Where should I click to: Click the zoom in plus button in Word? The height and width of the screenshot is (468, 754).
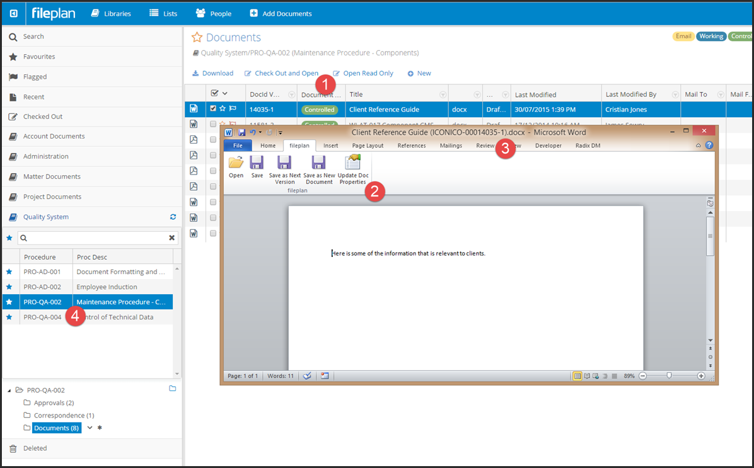pyautogui.click(x=701, y=376)
